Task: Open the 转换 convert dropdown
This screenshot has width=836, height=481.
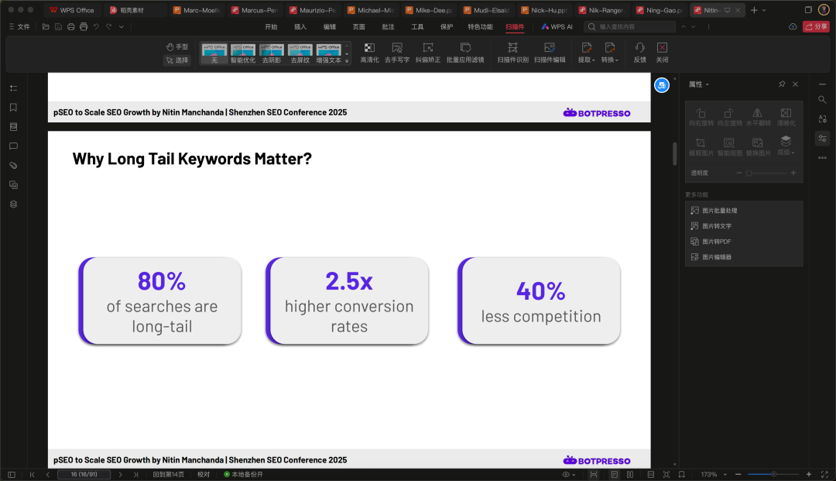Action: pos(610,53)
